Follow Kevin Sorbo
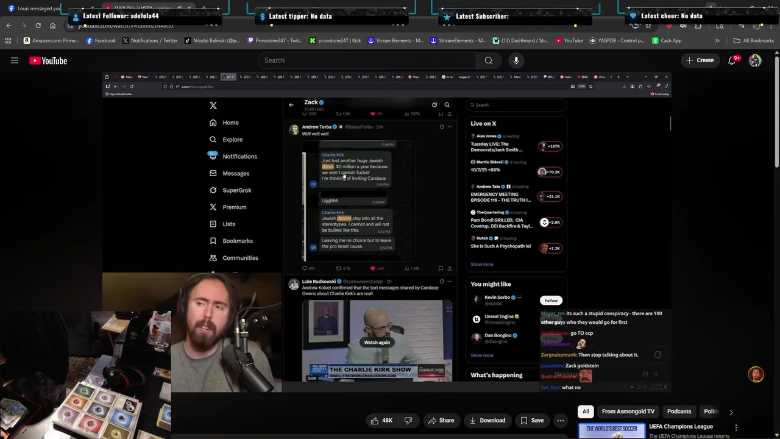 551,301
